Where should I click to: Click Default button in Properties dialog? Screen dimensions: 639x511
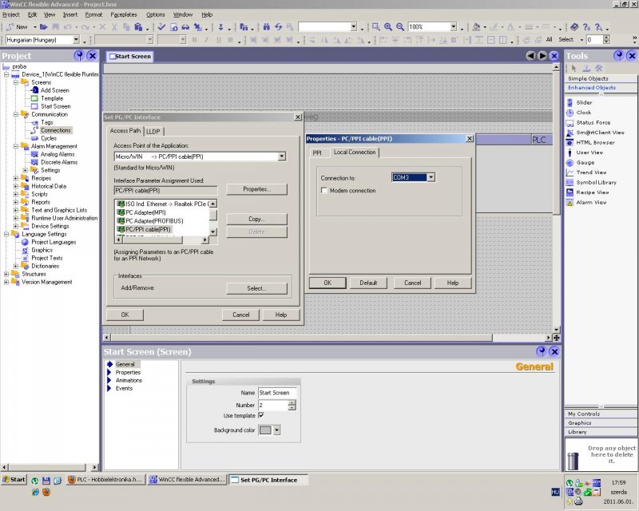pos(368,283)
